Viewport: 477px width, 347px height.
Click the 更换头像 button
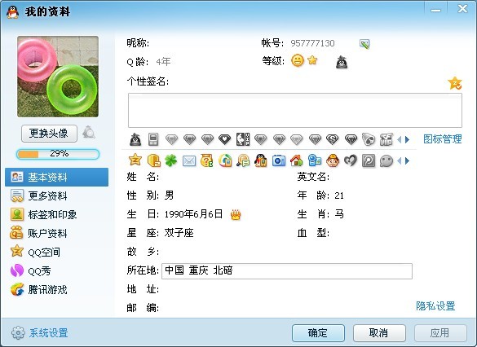(49, 133)
